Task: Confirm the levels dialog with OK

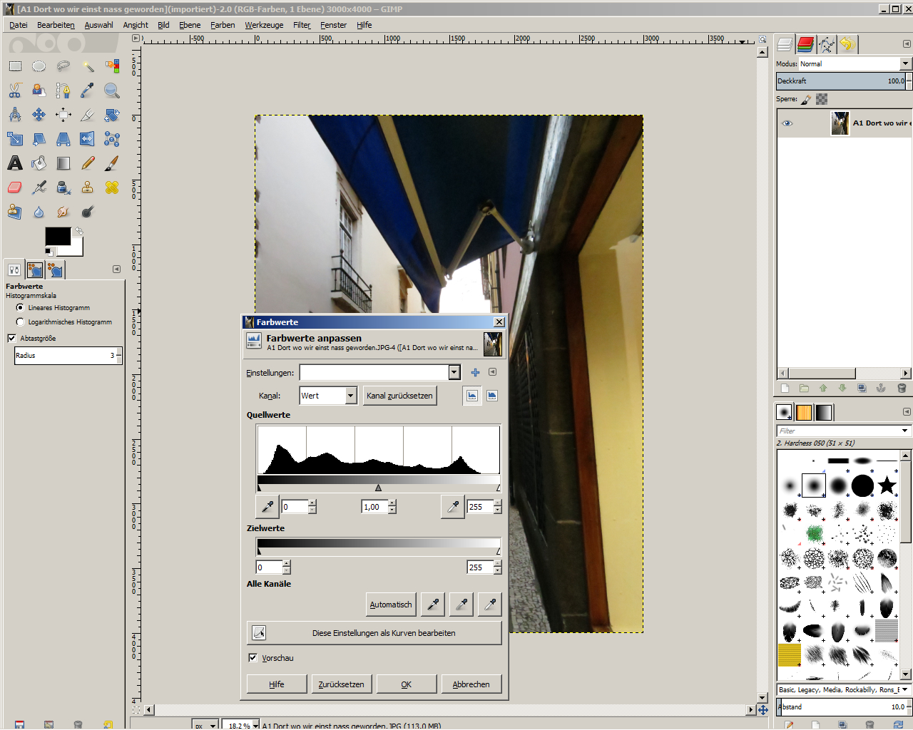Action: (x=407, y=684)
